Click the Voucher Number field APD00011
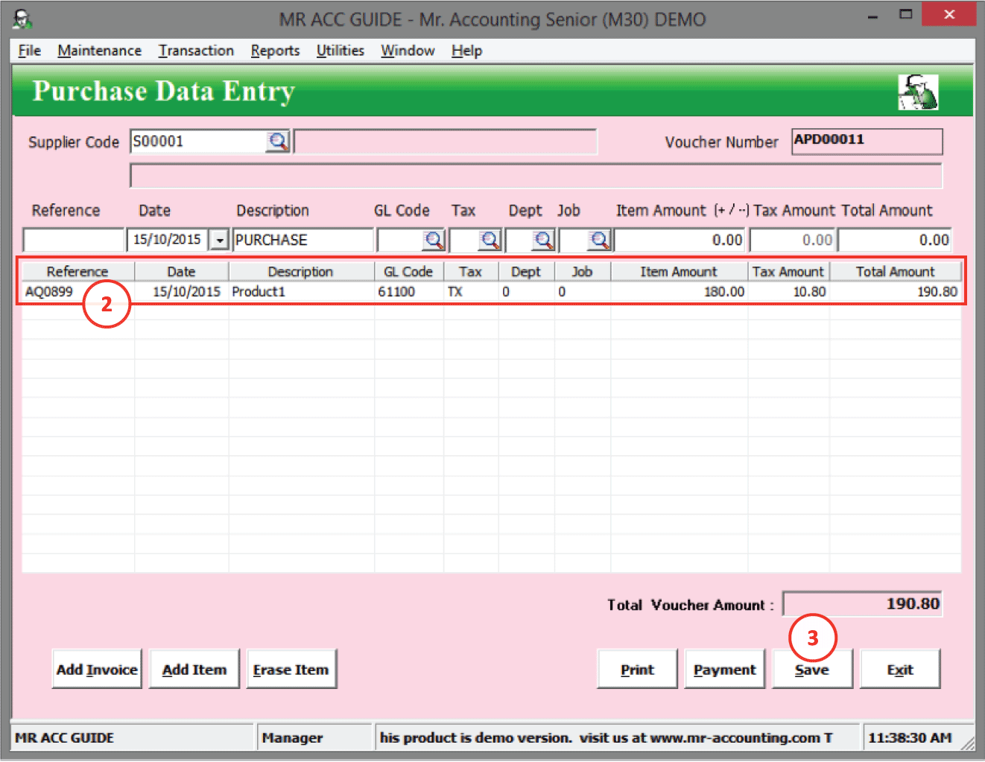Image resolution: width=985 pixels, height=762 pixels. (x=867, y=141)
